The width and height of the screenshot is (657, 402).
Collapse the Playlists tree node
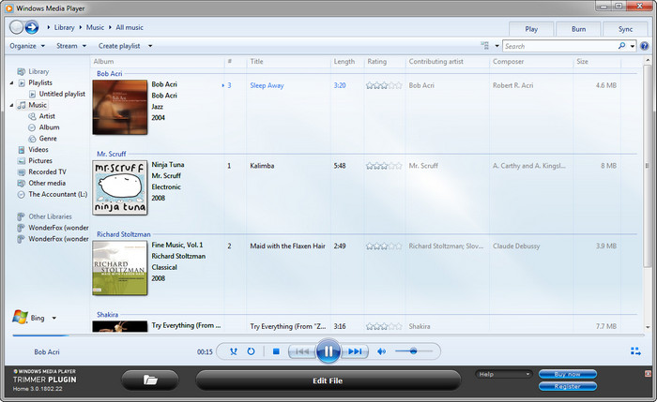11,82
